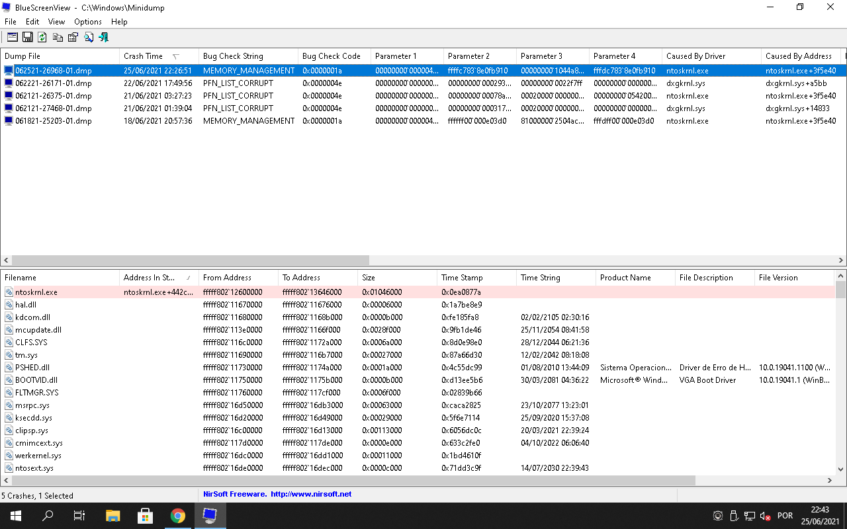847x529 pixels.
Task: Click POR language indicator in tray
Action: [x=785, y=516]
